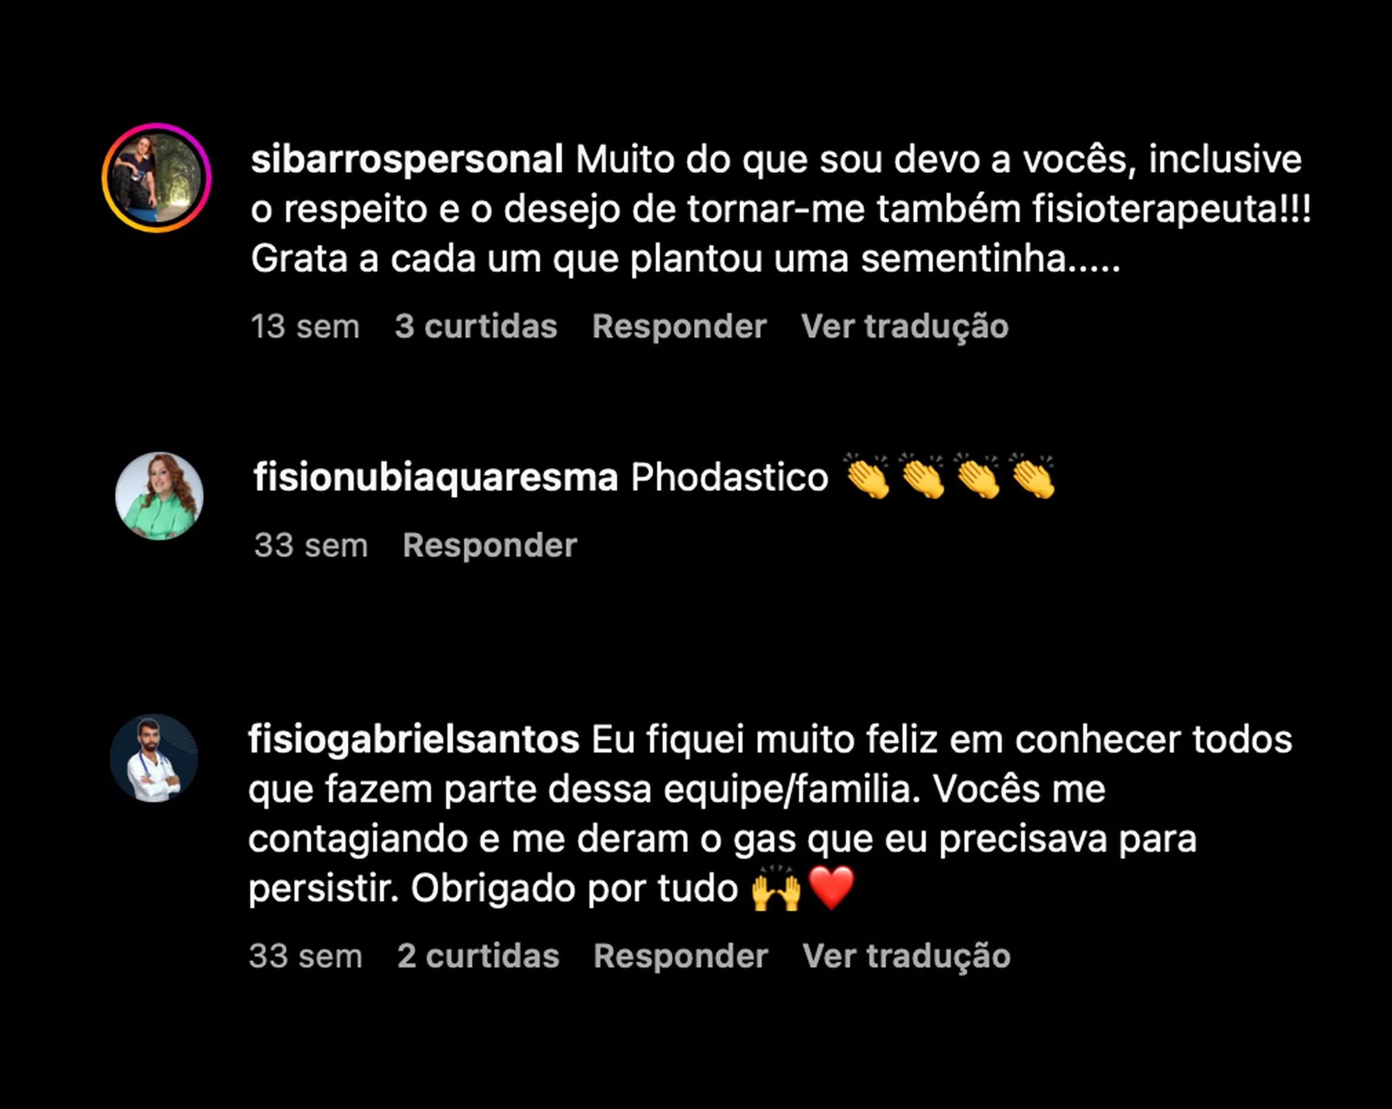1392x1109 pixels.
Task: View the 2 curtidas on last comment
Action: (x=478, y=956)
